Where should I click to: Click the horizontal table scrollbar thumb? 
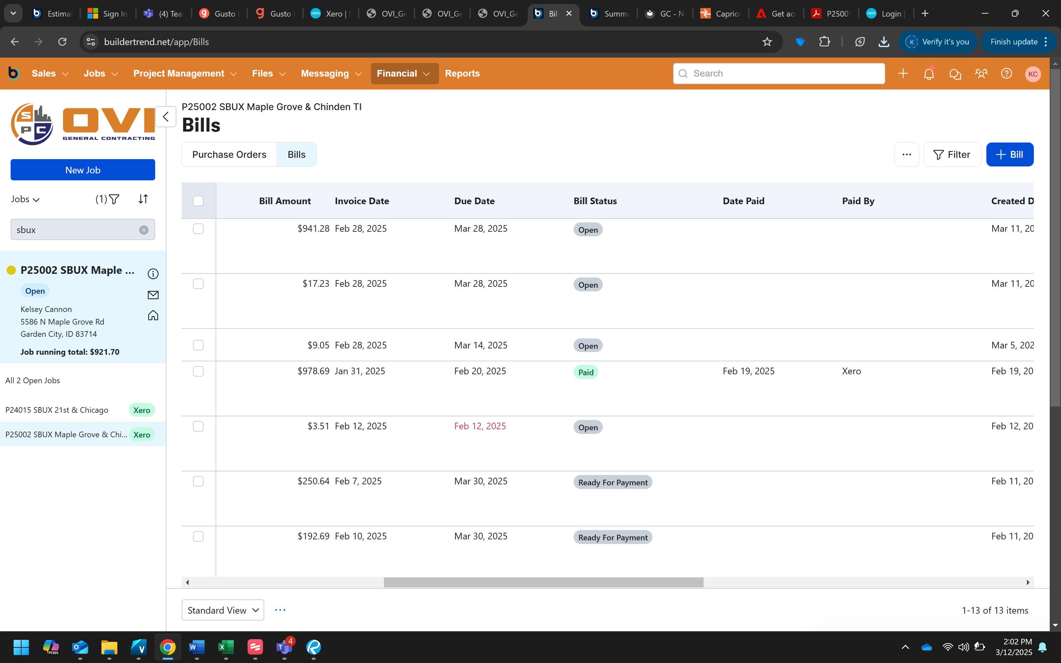point(543,582)
